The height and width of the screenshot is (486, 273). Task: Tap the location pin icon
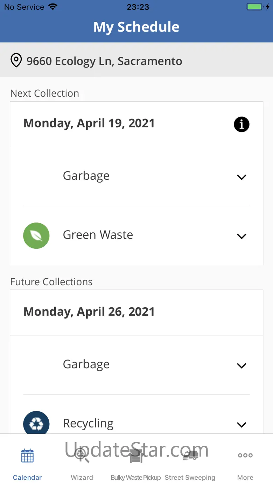coord(16,61)
